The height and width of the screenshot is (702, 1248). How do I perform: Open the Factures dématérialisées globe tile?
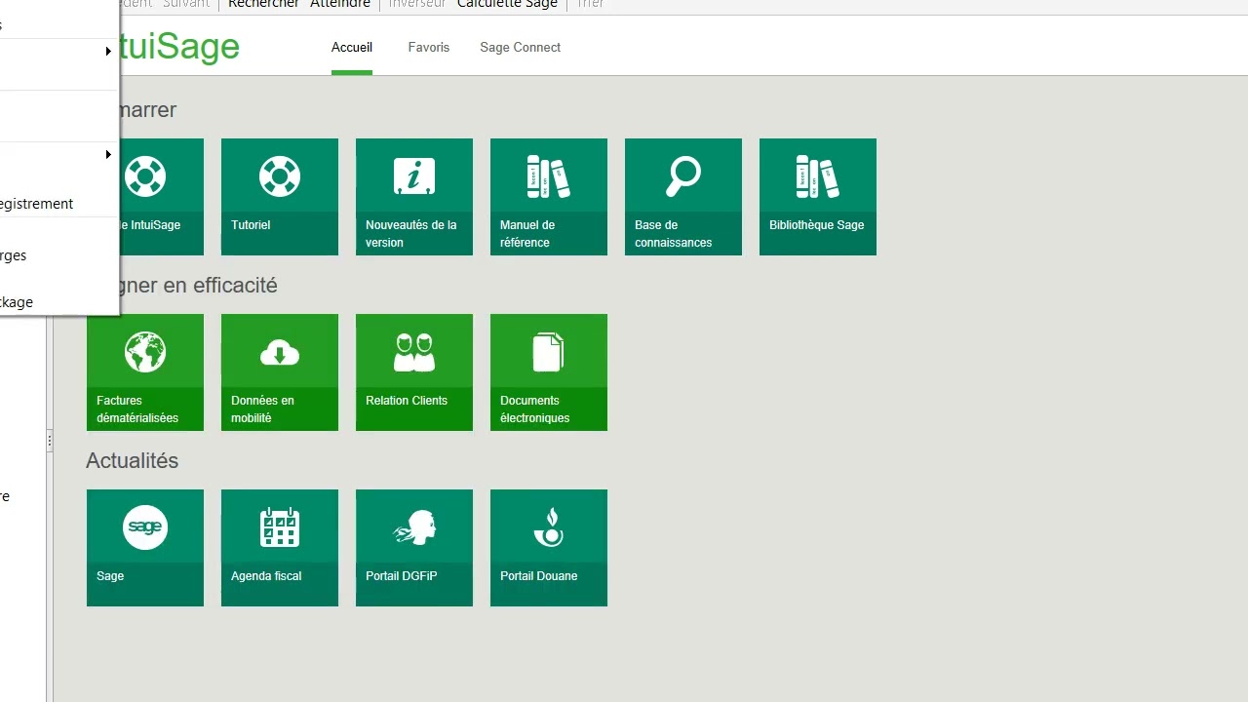pyautogui.click(x=145, y=372)
